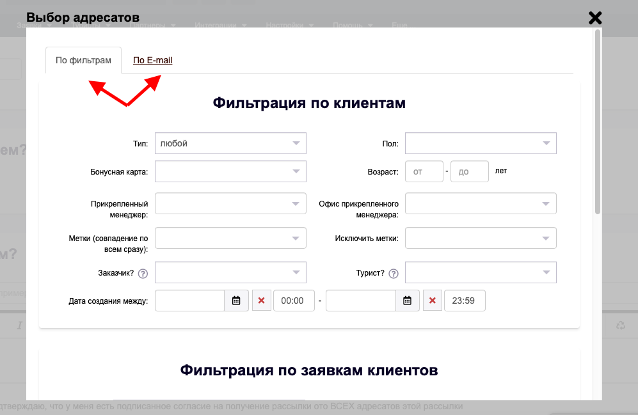638x415 pixels.
Task: Open the calendar picker for the start date
Action: (x=236, y=301)
